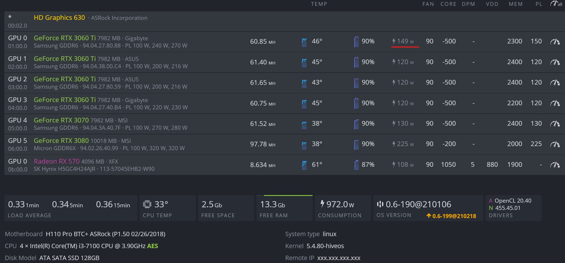This screenshot has height=263, width=565.
Task: Click the 60.85 MH hashrate value
Action: coord(263,42)
